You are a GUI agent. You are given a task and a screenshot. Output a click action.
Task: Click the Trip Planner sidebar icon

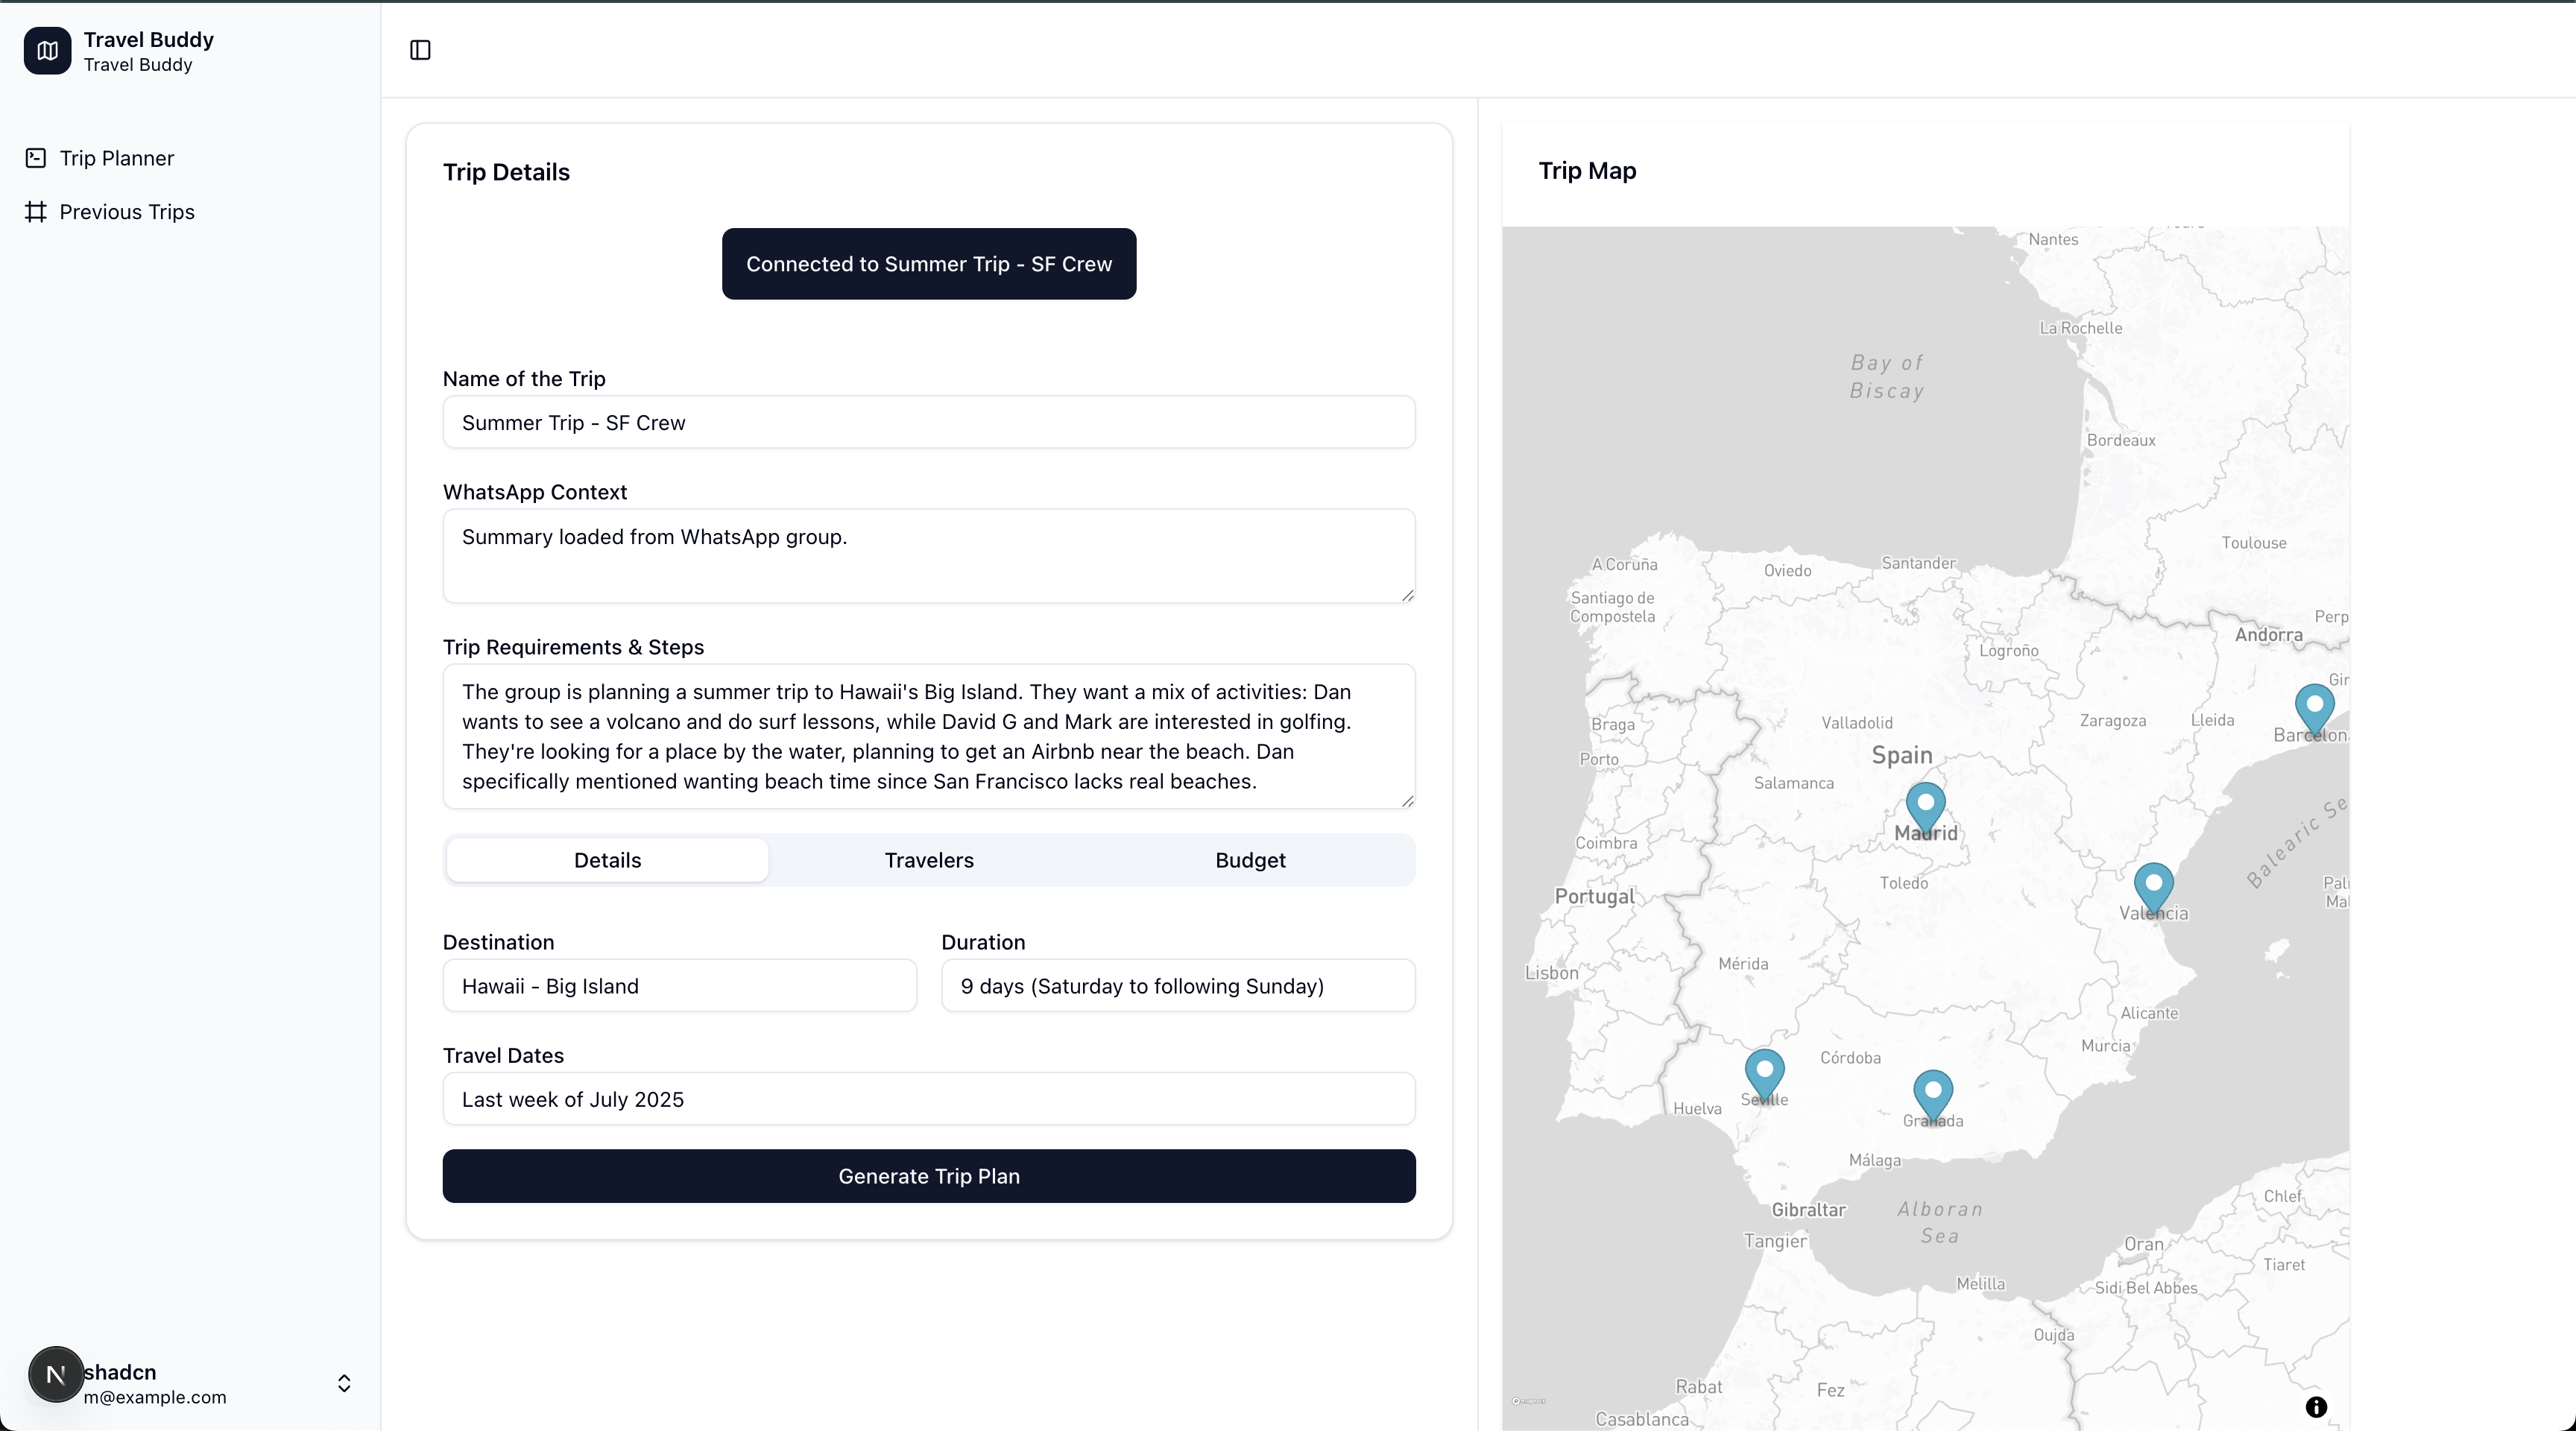pos(36,158)
